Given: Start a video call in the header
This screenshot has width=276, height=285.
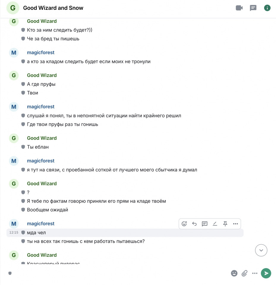Looking at the screenshot, I should pos(239,8).
